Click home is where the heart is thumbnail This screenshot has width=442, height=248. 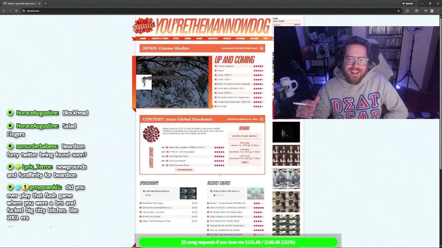tap(256, 194)
